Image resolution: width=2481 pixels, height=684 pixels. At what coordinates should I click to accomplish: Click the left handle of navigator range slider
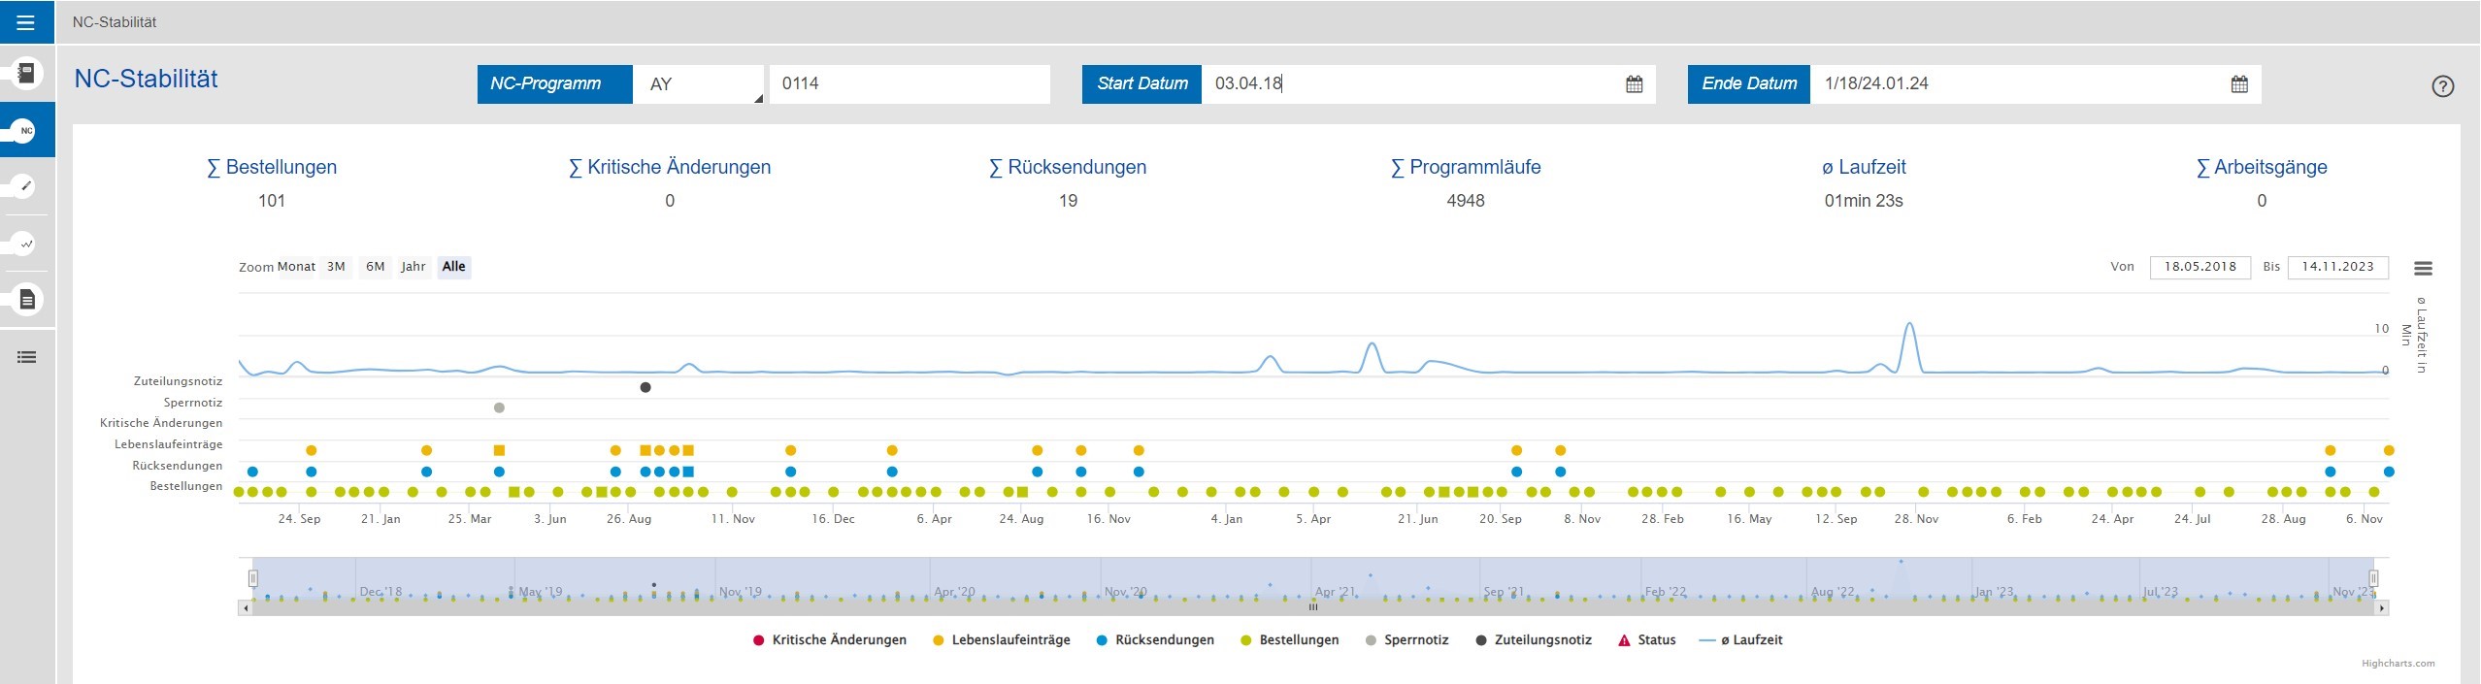(x=252, y=578)
